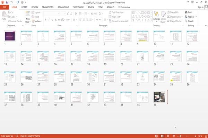
Task: Click the Undo arrow icon
Action: [x=12, y=2]
